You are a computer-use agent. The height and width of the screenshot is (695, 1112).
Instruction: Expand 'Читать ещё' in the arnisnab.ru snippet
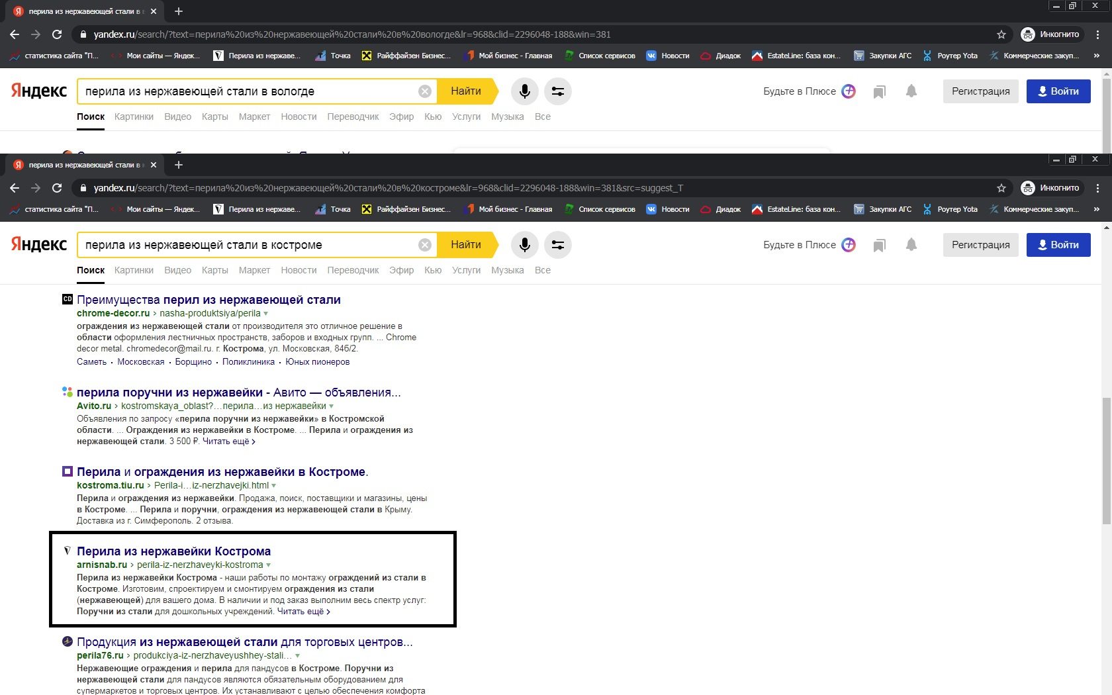[304, 612]
